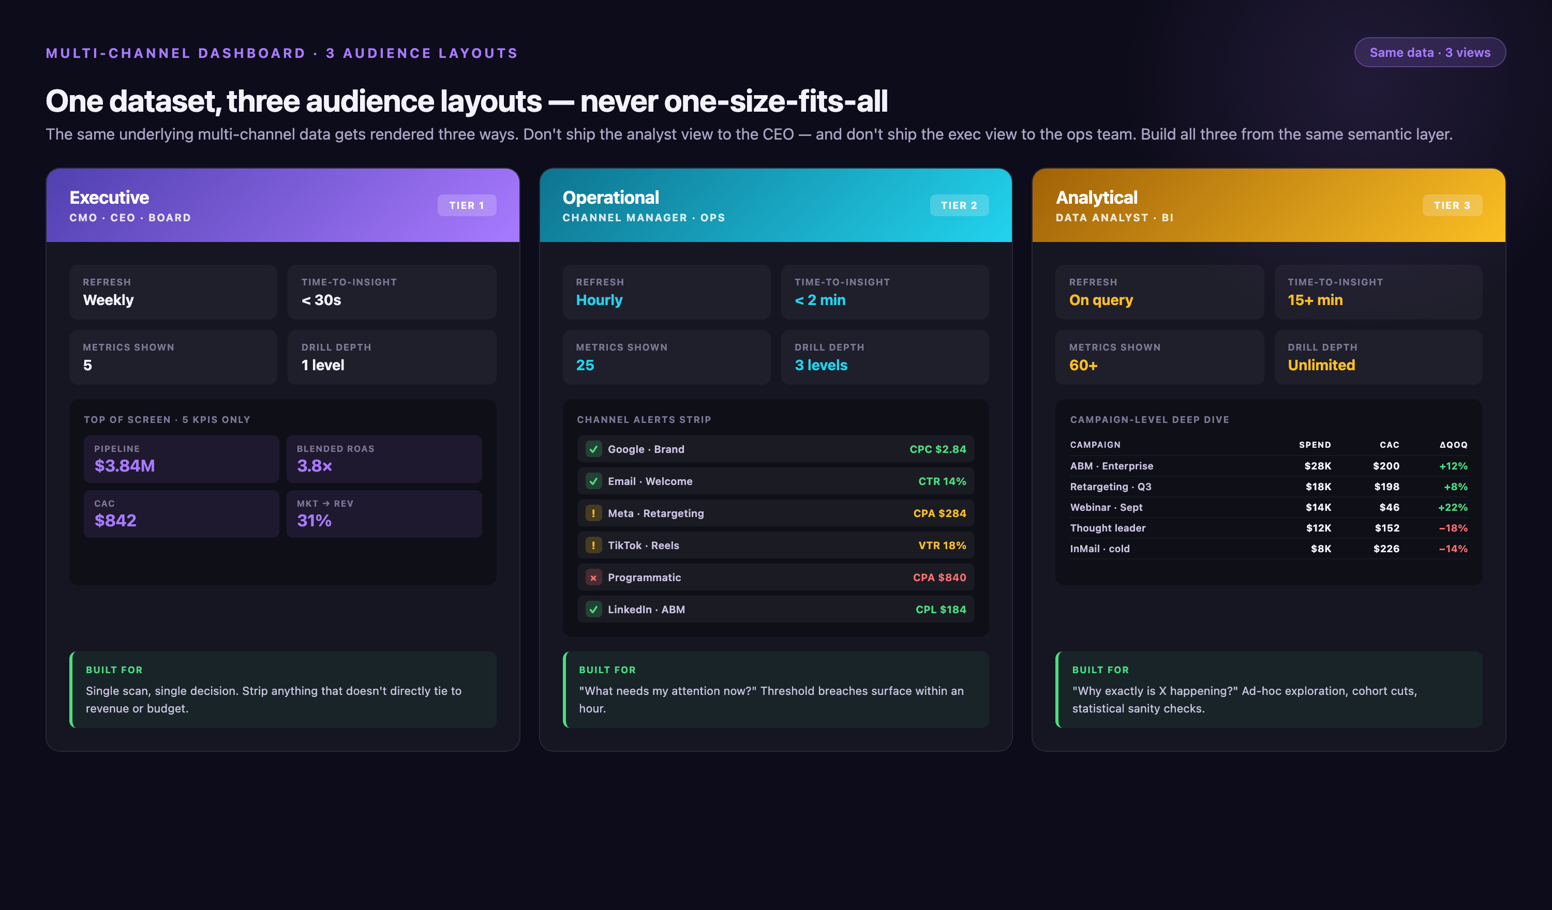Click the 'Same data · 3 views' pill
Viewport: 1552px width, 910px height.
pyautogui.click(x=1429, y=52)
